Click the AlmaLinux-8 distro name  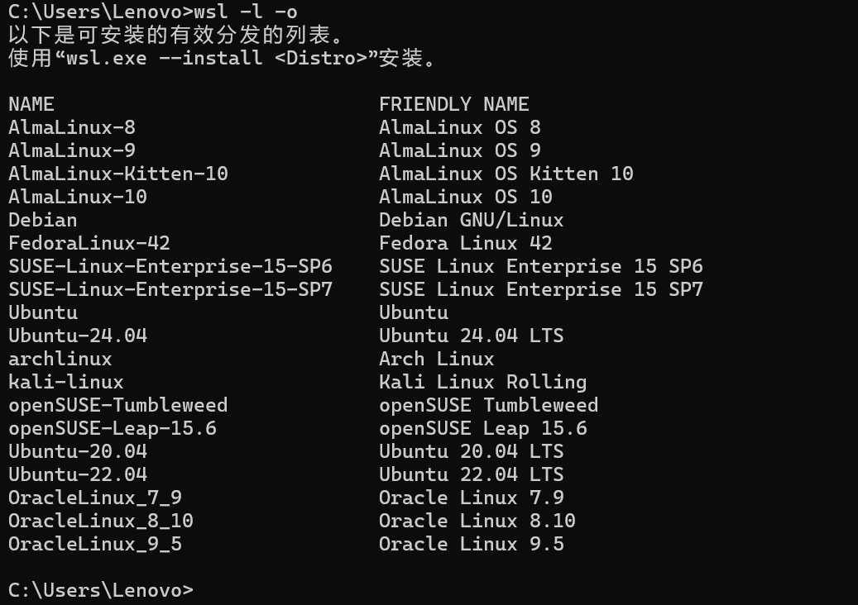tap(72, 127)
